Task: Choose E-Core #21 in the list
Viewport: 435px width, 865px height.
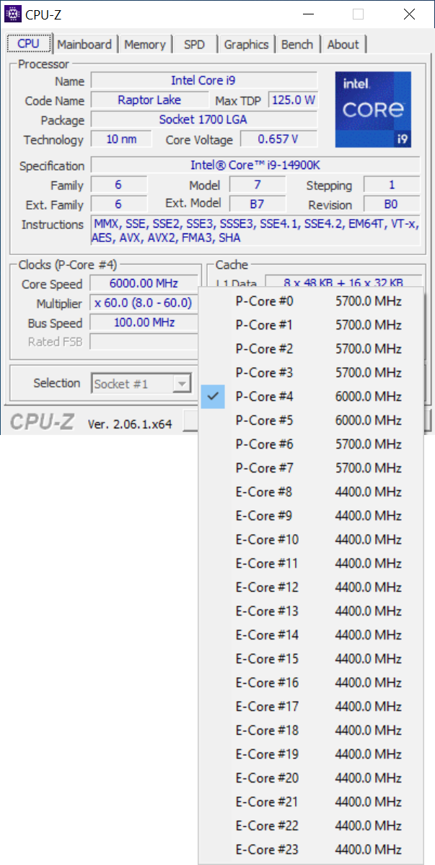Action: [311, 801]
